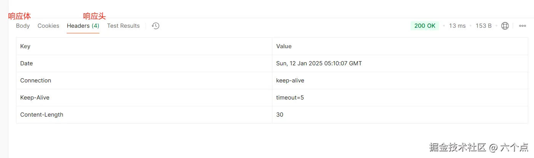Click the Keep-Alive key cell
534x158 pixels.
[x=35, y=98]
